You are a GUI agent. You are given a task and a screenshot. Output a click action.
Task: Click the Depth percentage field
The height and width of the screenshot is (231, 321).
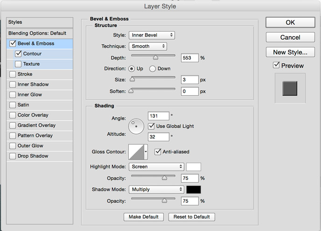tap(190, 58)
